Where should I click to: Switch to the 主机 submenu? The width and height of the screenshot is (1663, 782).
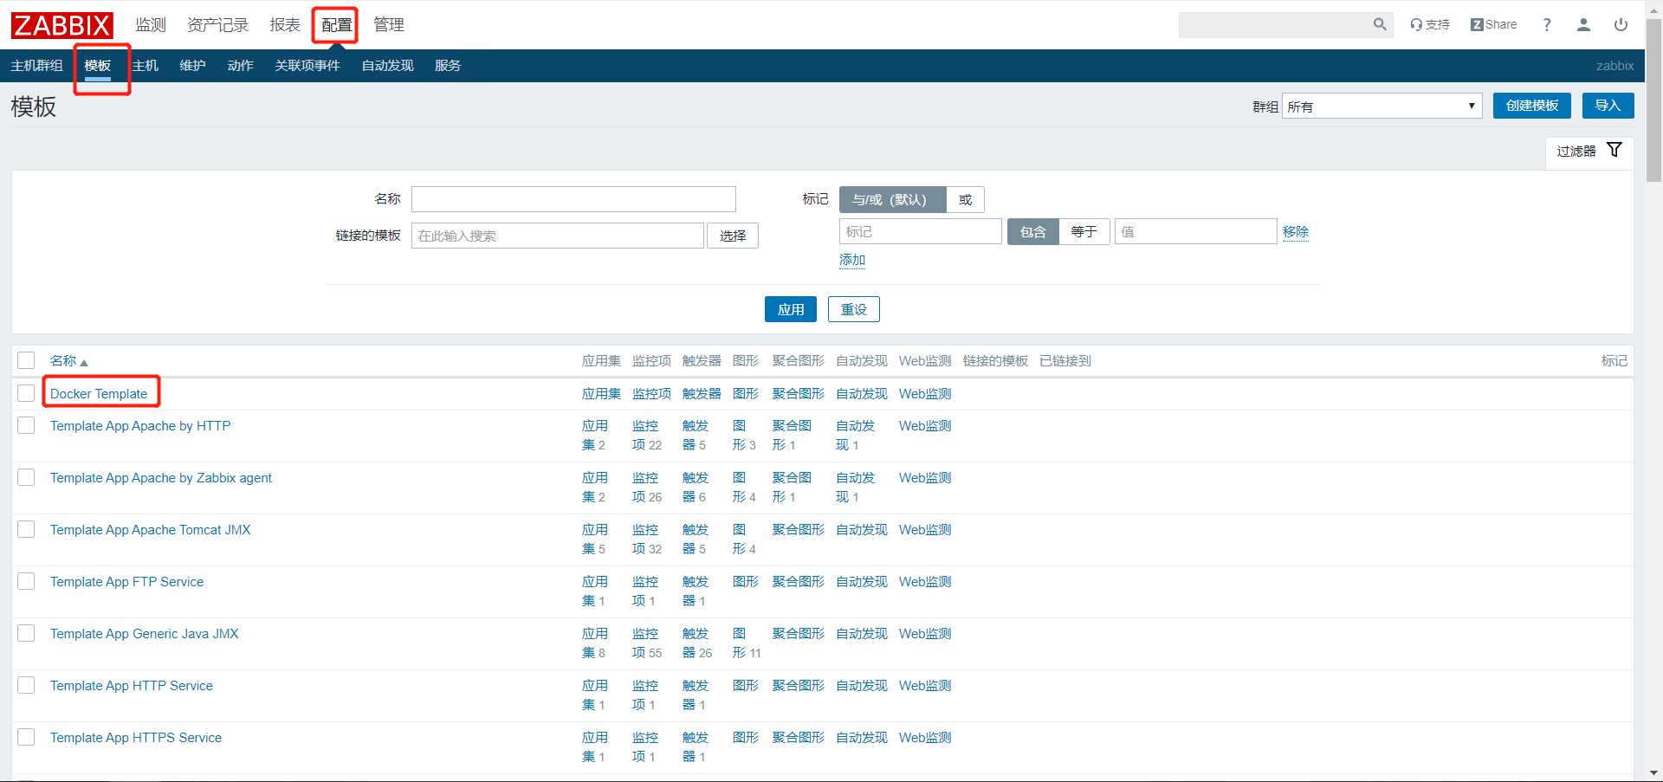(146, 66)
